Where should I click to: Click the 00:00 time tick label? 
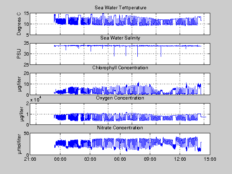60,159
